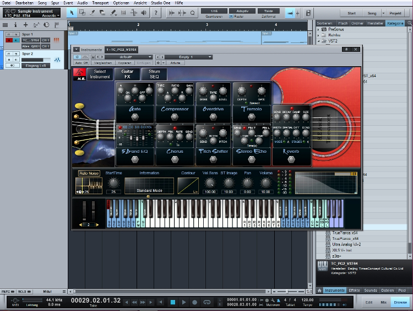Toggle Reverb effect footswitch
This screenshot has width=413, height=311.
click(291, 159)
